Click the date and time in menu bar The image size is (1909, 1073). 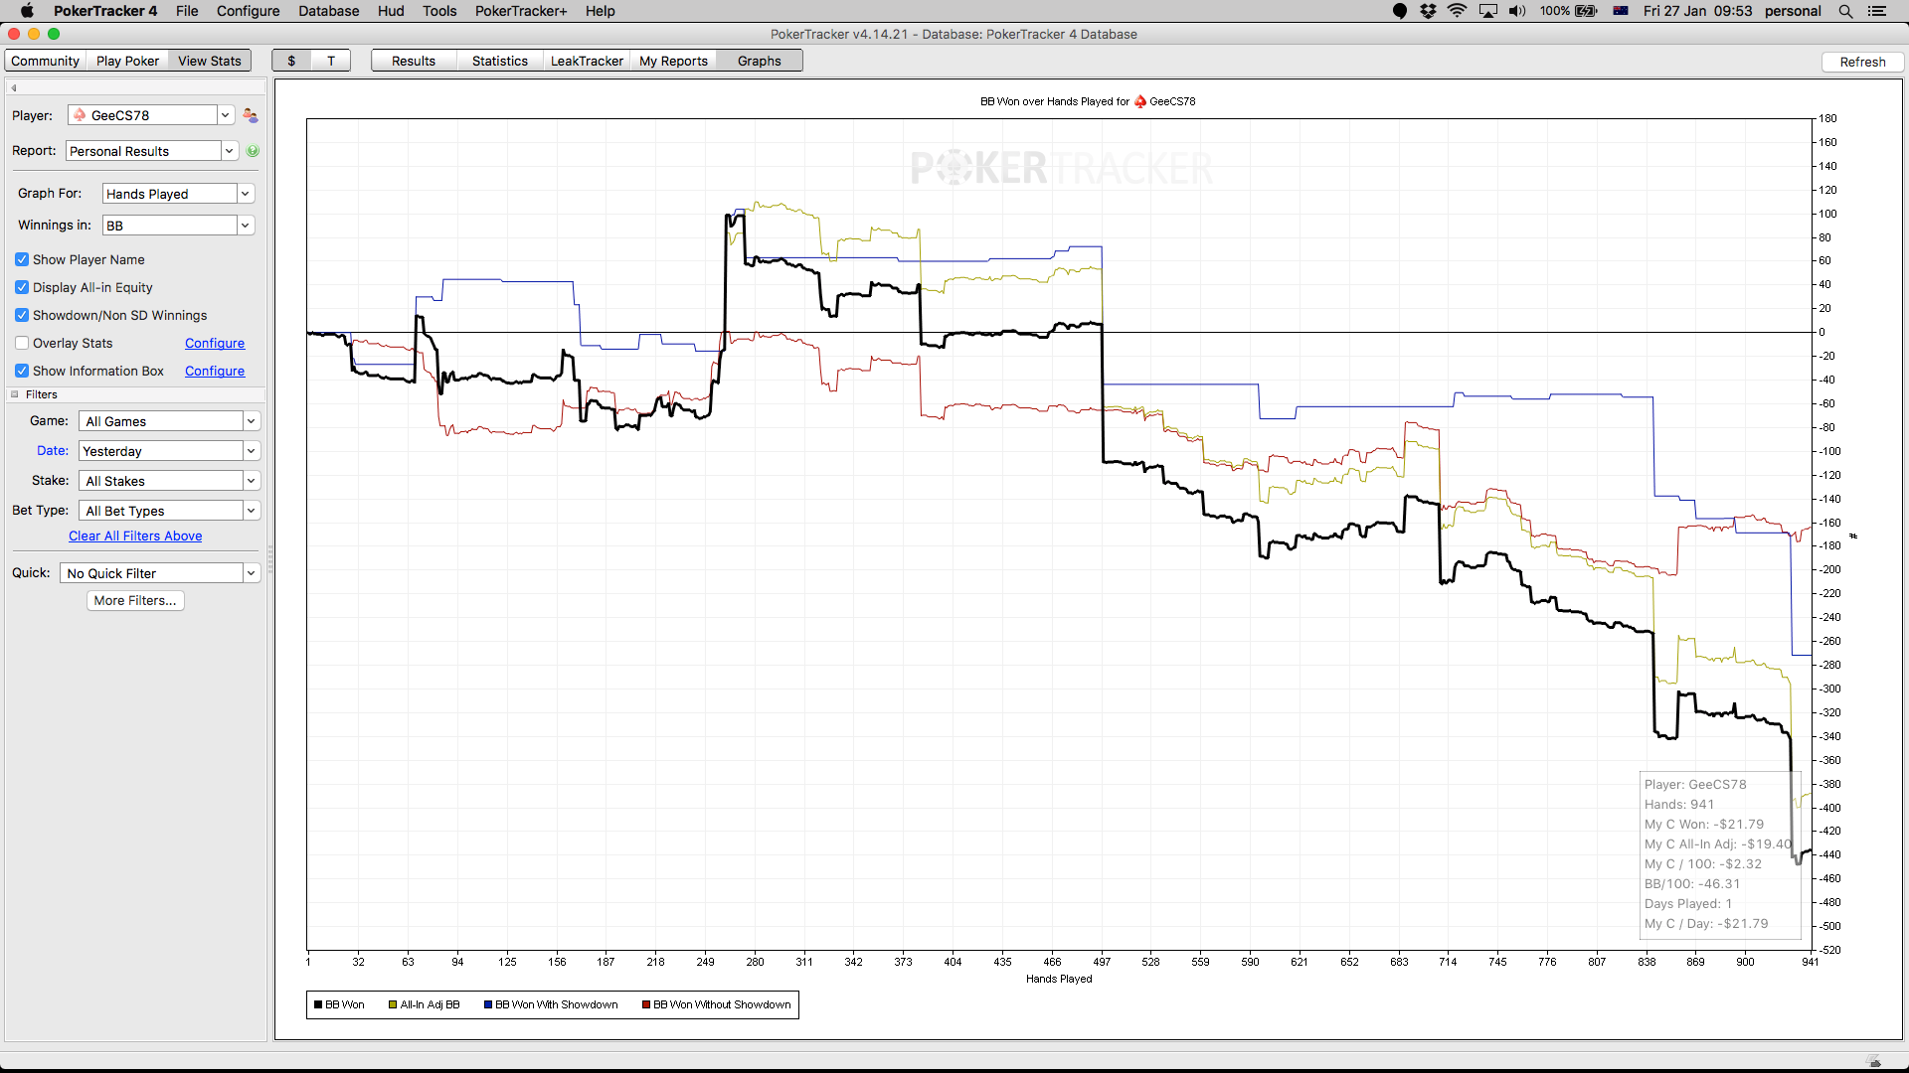(x=1697, y=11)
